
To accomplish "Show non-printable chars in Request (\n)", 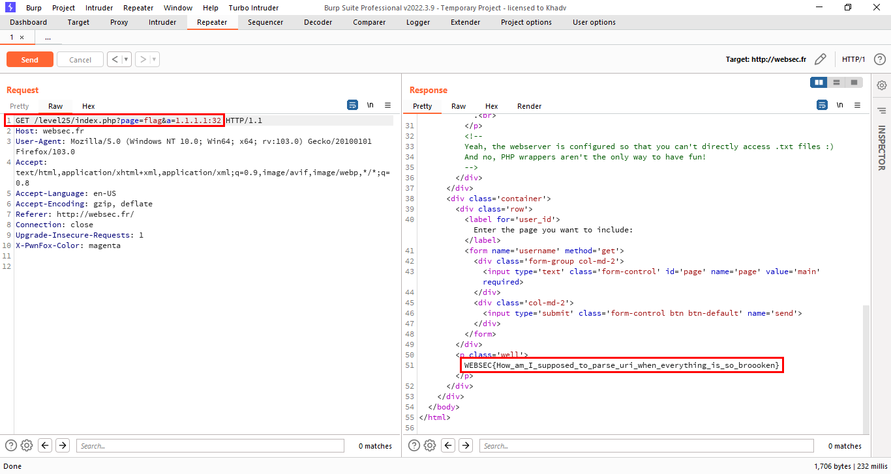I will pyautogui.click(x=370, y=105).
